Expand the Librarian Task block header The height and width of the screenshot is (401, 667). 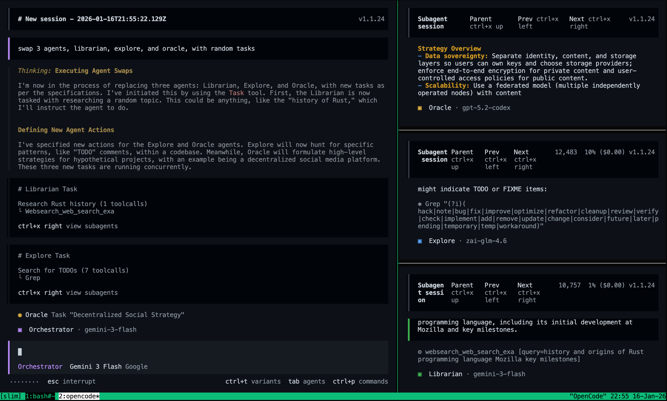[48, 189]
